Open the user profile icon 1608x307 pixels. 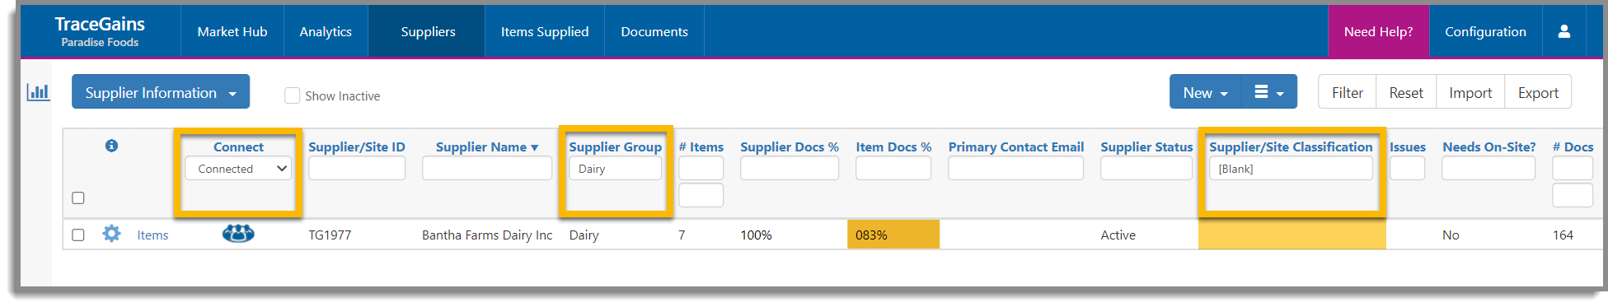1563,31
